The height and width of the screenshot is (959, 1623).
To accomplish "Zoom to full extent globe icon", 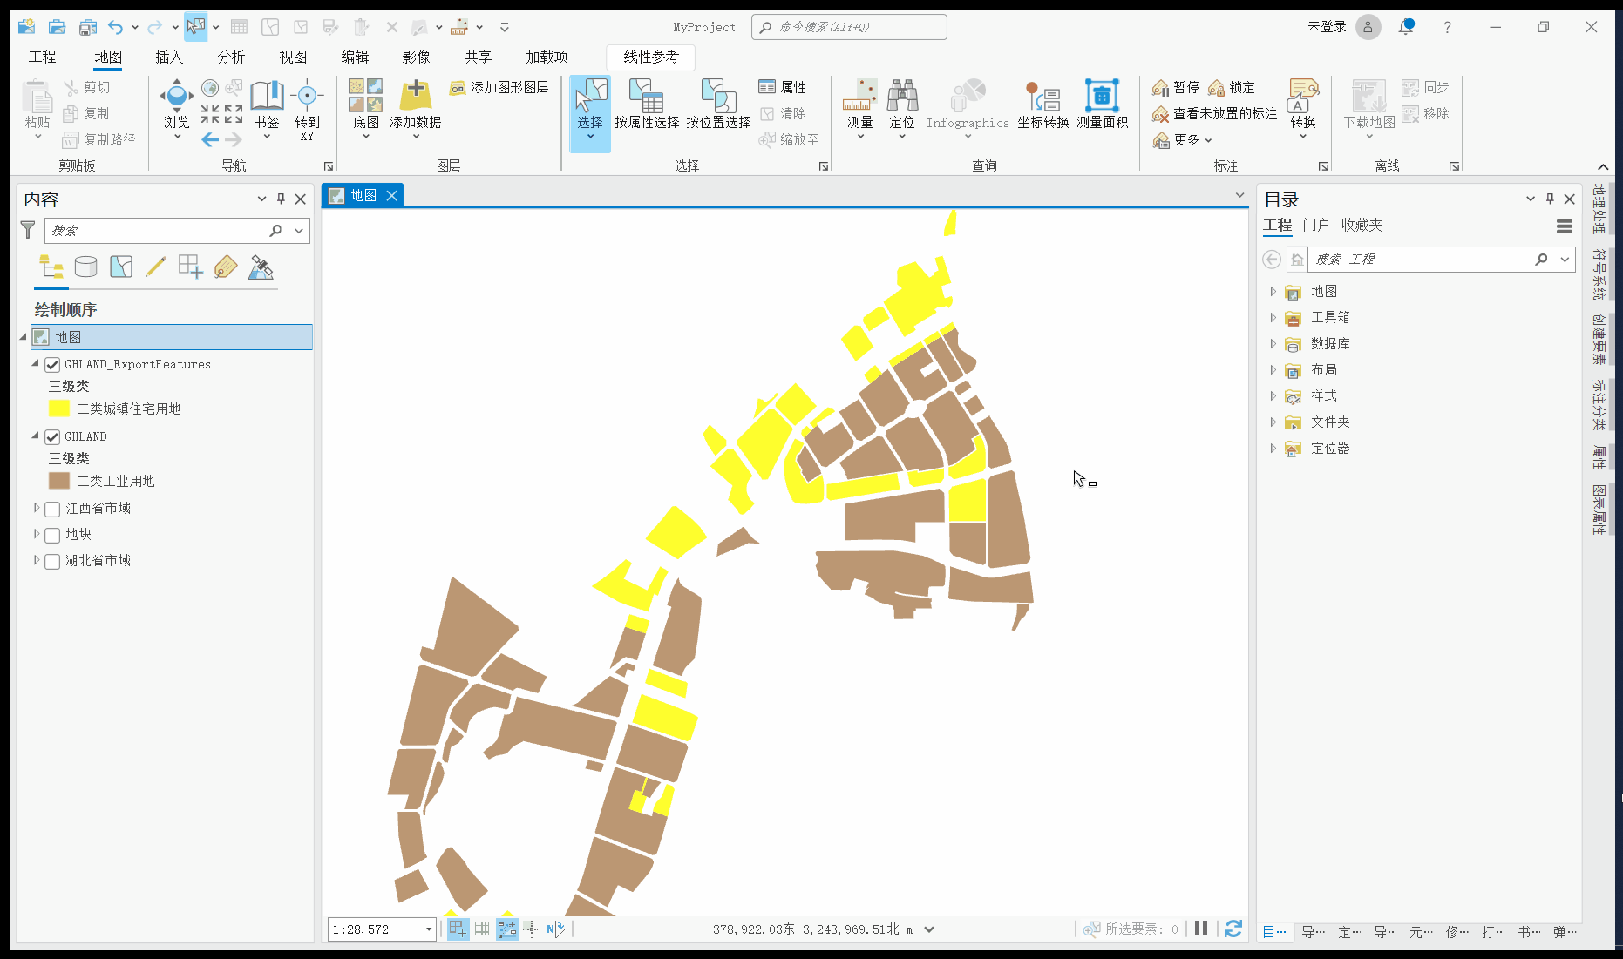I will coord(210,88).
